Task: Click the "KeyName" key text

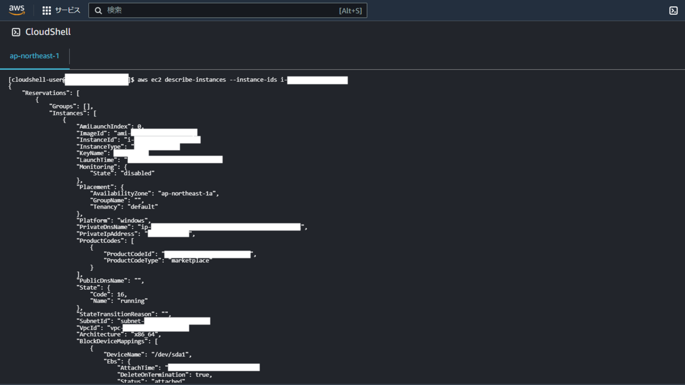Action: 92,153
